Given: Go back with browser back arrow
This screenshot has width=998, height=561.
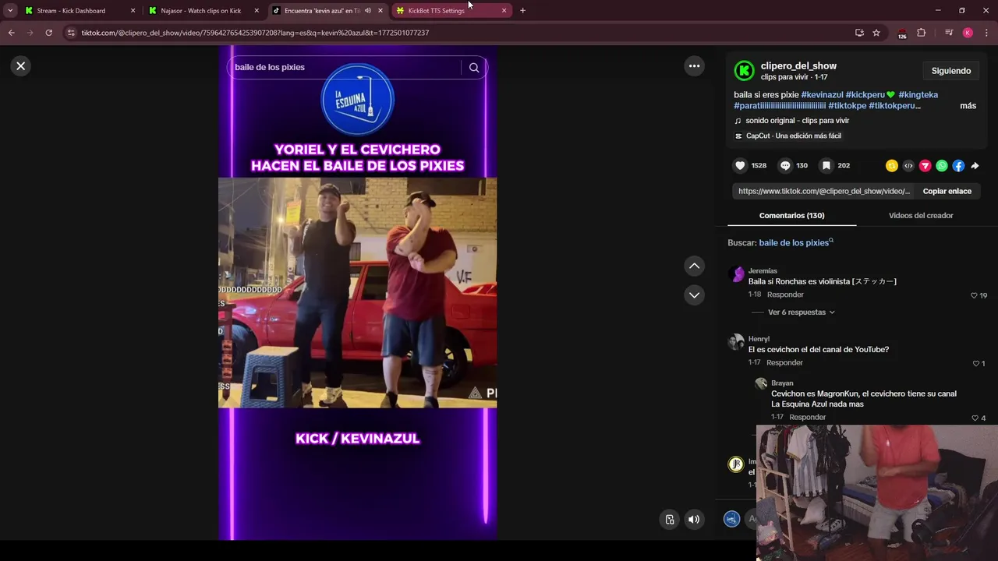Looking at the screenshot, I should point(11,33).
